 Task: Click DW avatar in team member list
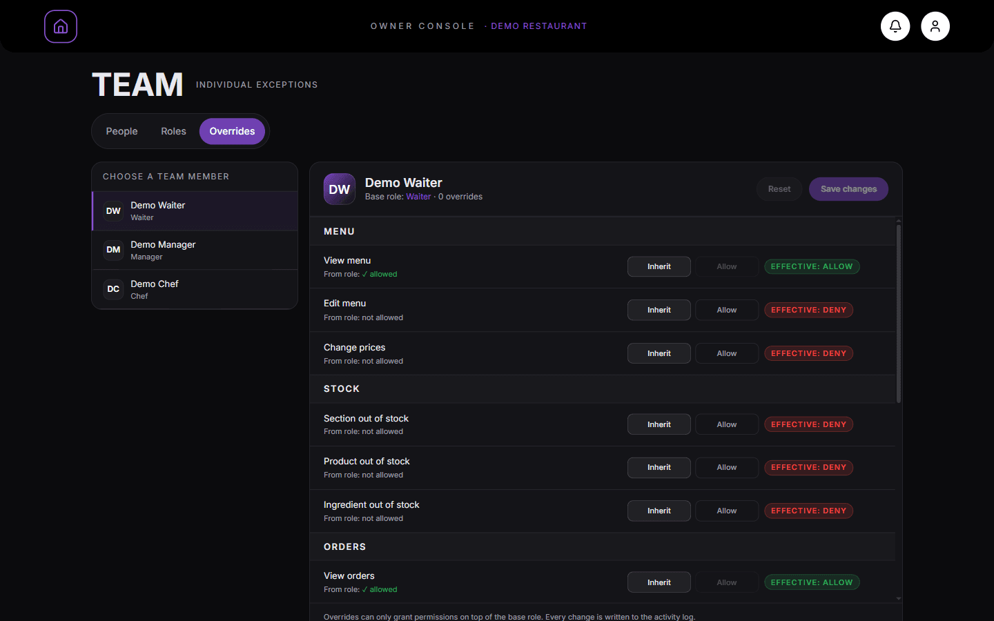[x=113, y=211]
